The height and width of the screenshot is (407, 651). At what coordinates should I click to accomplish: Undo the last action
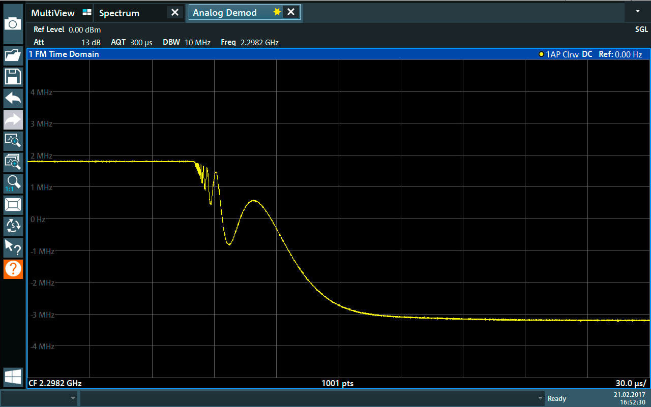pyautogui.click(x=13, y=98)
